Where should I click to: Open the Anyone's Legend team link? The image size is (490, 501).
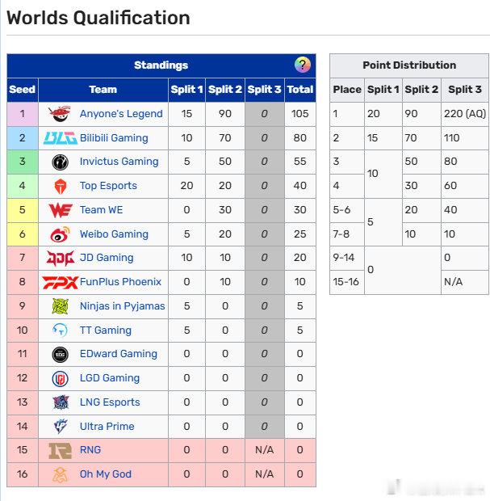tap(121, 114)
